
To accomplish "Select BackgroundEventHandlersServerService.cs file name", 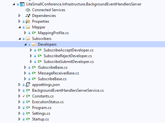I will point(68,90).
